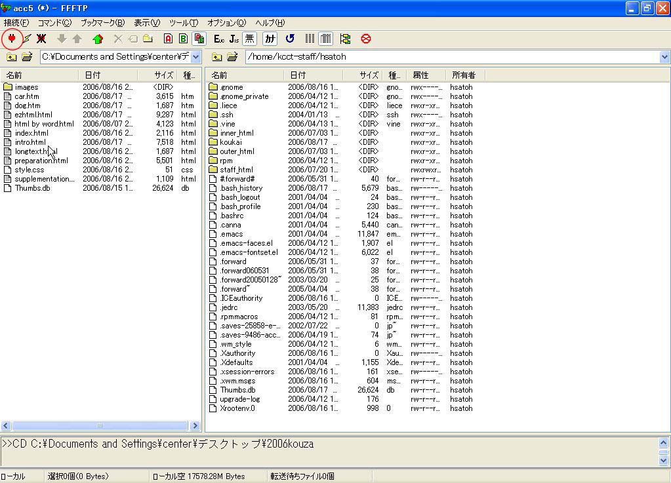Switch to details view icon
The width and height of the screenshot is (671, 483).
(x=325, y=39)
